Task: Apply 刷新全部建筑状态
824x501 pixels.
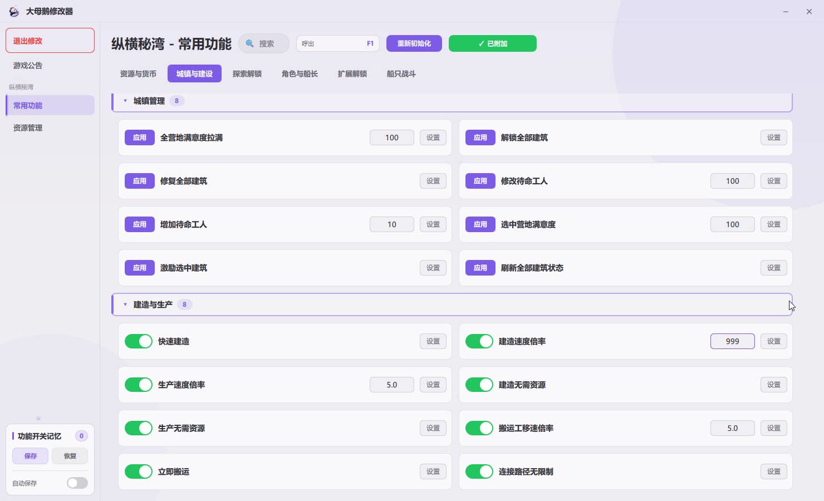Action: [x=480, y=268]
